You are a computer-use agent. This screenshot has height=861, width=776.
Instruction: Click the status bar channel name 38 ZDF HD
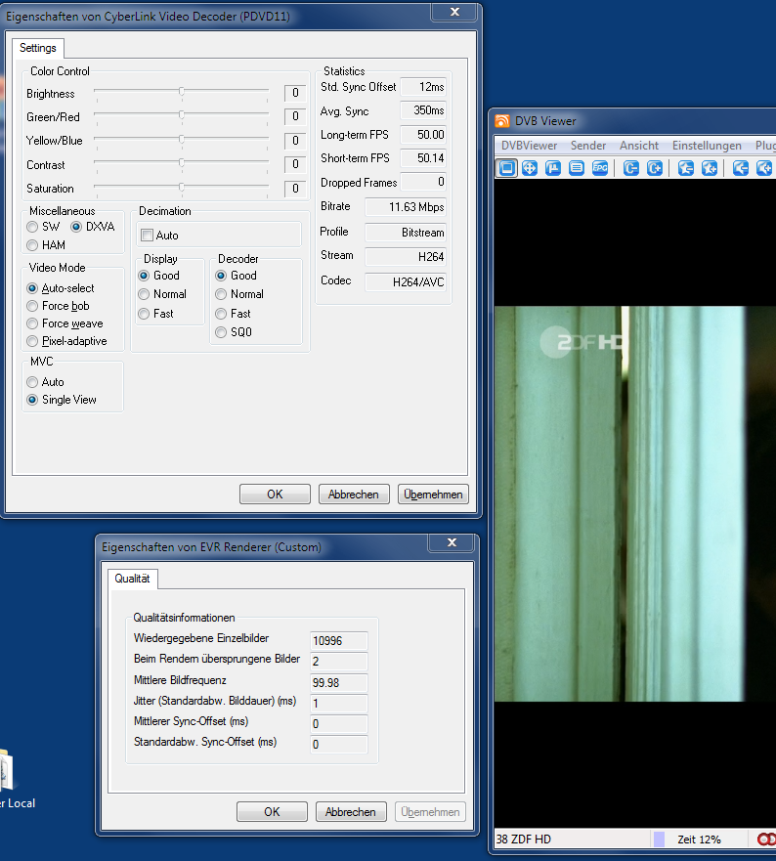(x=524, y=839)
